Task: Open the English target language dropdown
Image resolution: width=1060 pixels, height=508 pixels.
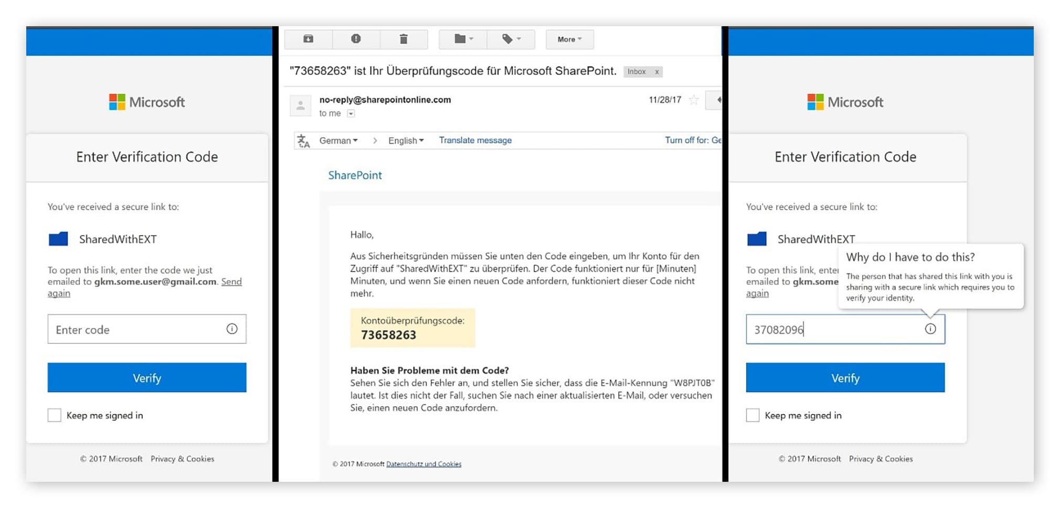Action: [x=405, y=140]
